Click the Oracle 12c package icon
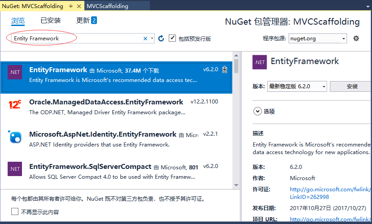Image resolution: width=372 pixels, height=224 pixels. [x=15, y=105]
